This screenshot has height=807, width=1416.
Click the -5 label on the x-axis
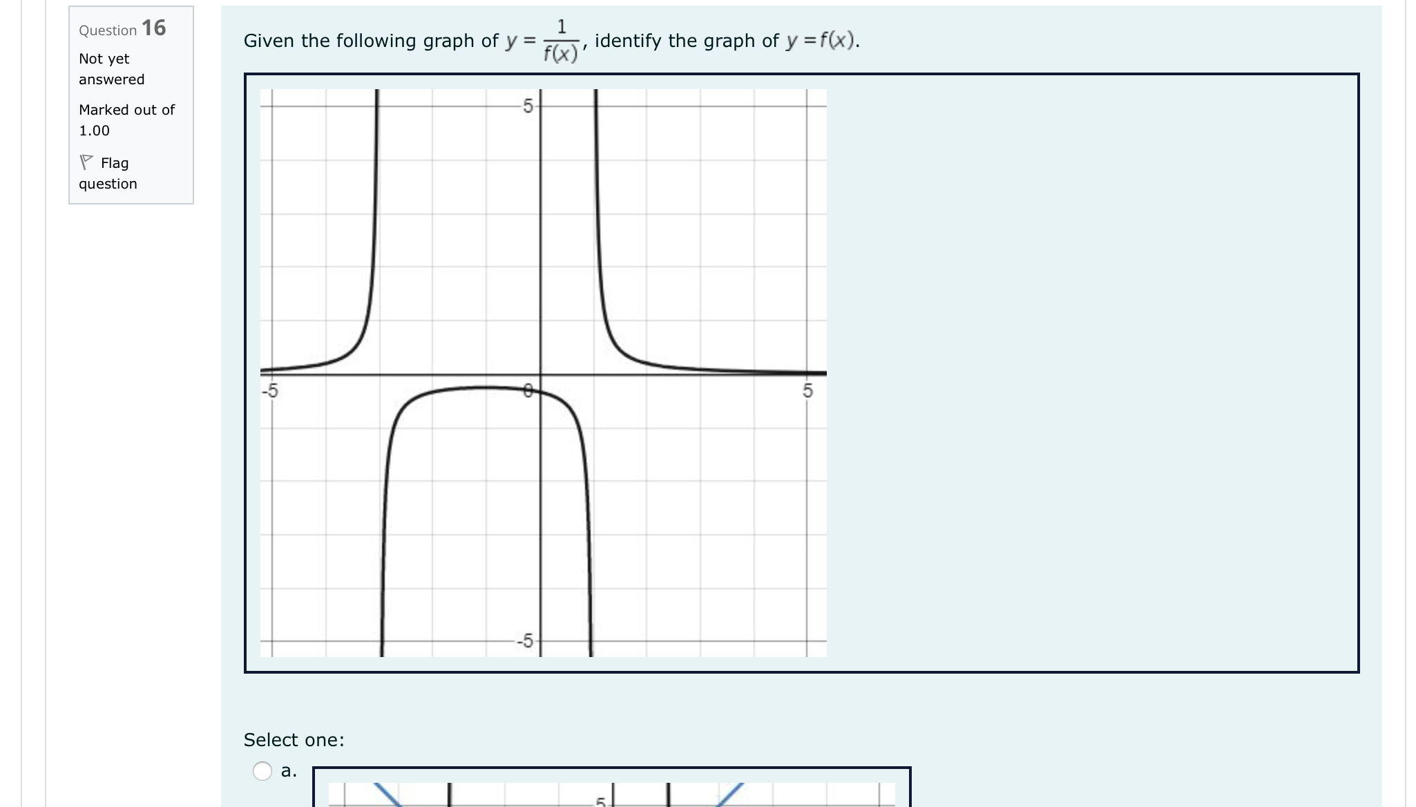(x=270, y=391)
